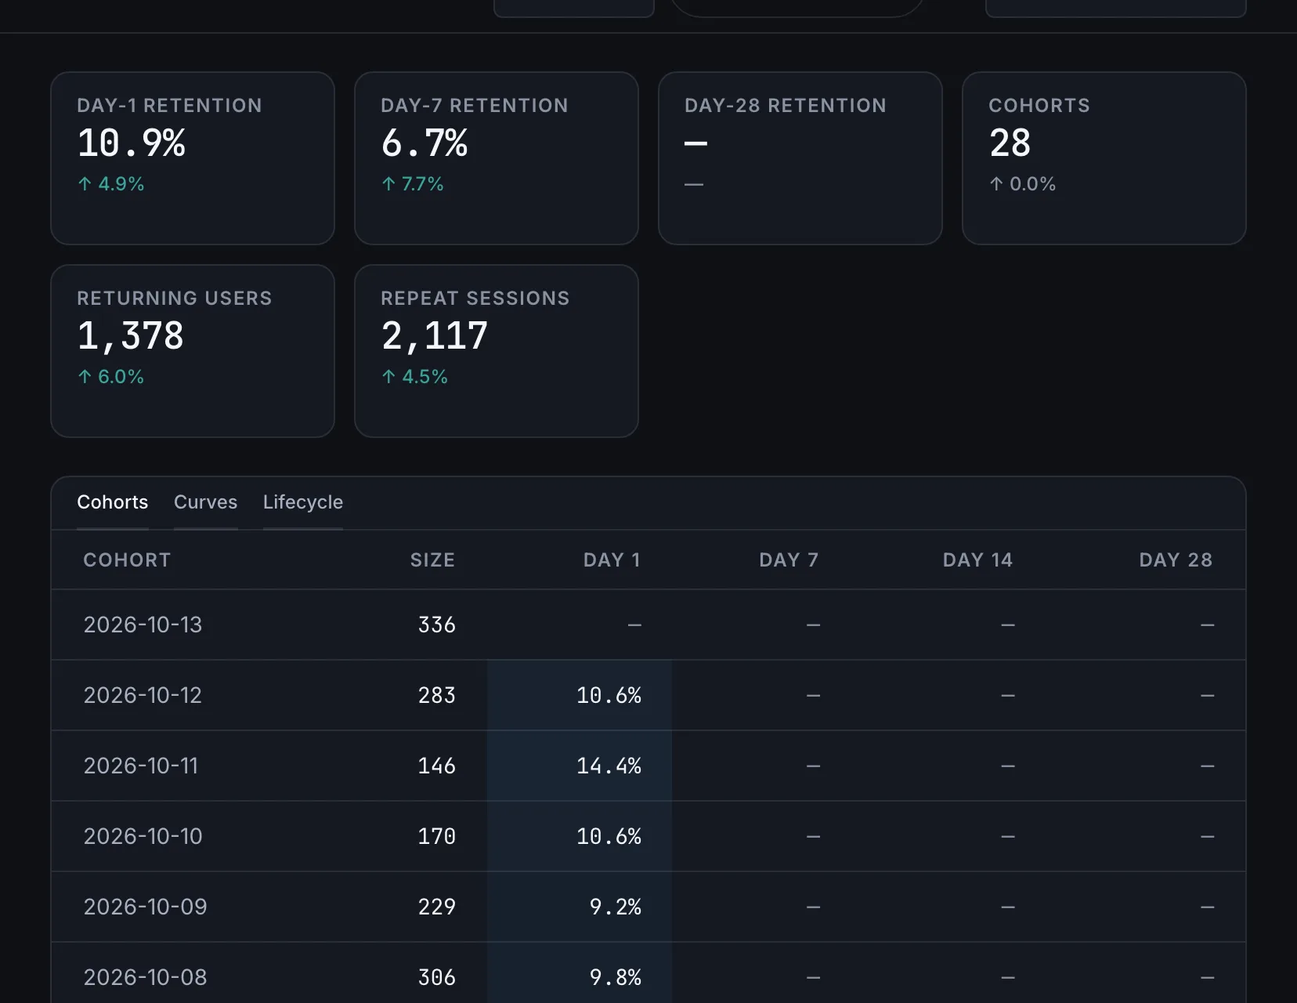Viewport: 1297px width, 1003px height.
Task: Click size value 283
Action: pyautogui.click(x=436, y=695)
